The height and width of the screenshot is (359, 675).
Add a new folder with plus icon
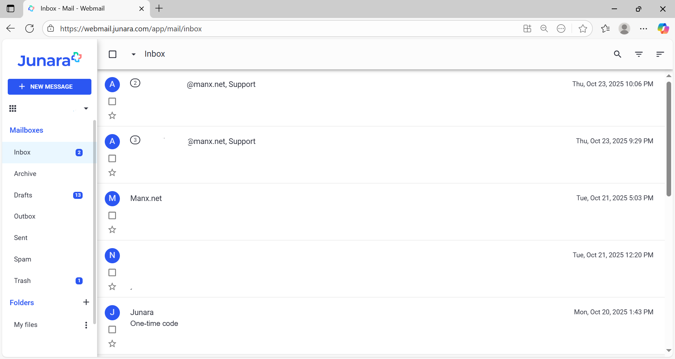86,302
